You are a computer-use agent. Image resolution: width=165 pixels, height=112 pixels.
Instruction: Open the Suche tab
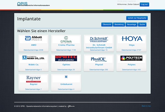(142, 25)
